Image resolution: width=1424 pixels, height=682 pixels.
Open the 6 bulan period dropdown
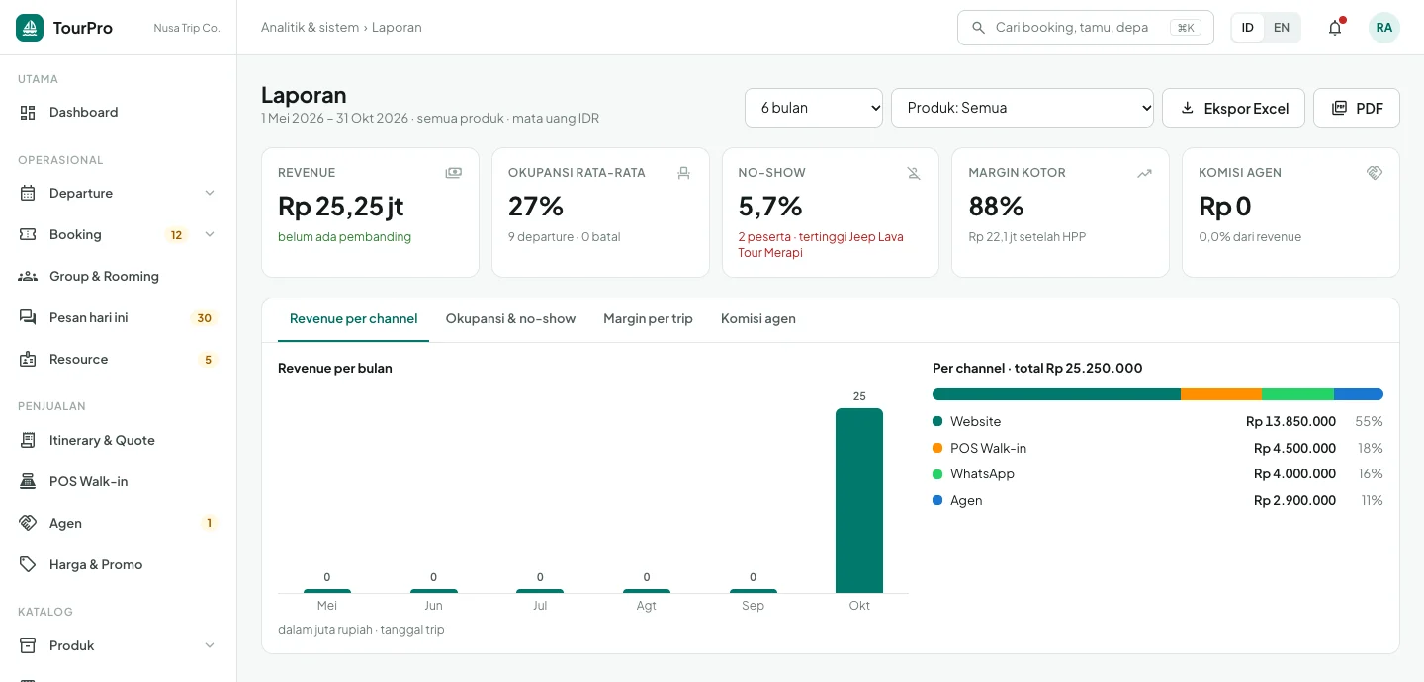coord(814,108)
